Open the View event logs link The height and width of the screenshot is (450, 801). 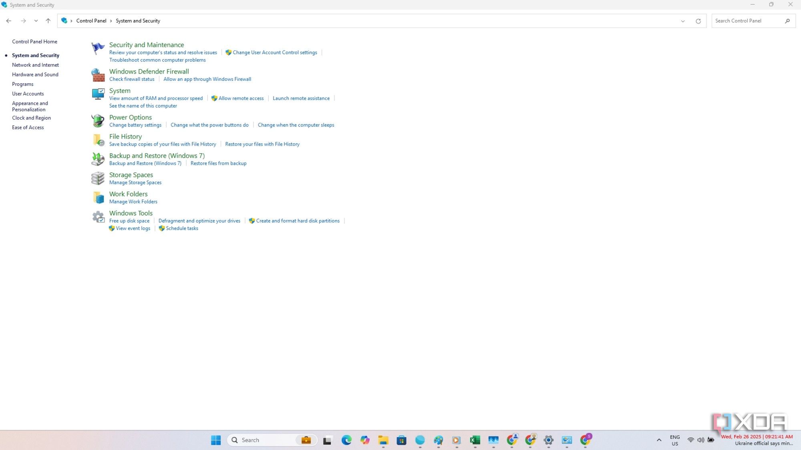[133, 228]
